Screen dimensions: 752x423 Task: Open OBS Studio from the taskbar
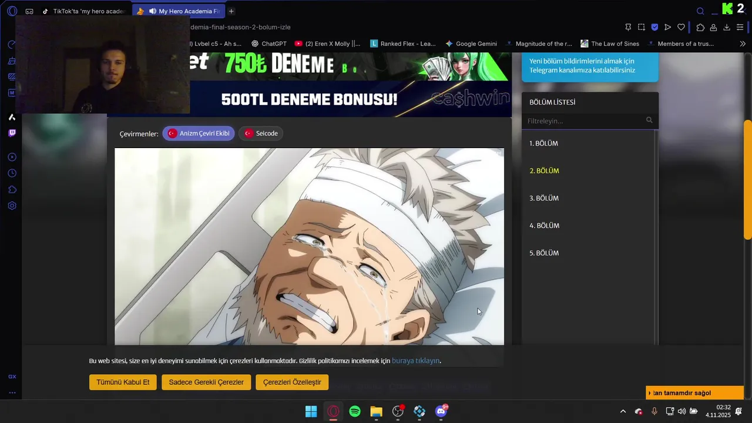pos(398,411)
